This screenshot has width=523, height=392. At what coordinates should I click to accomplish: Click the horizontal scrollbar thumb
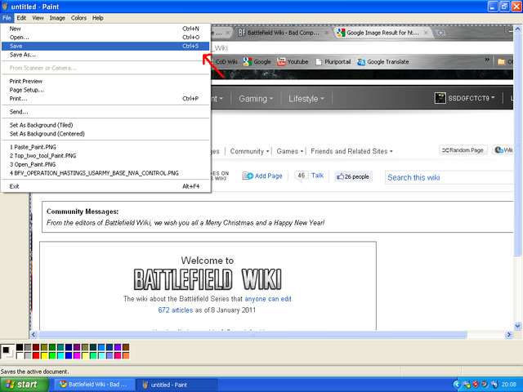click(x=253, y=334)
